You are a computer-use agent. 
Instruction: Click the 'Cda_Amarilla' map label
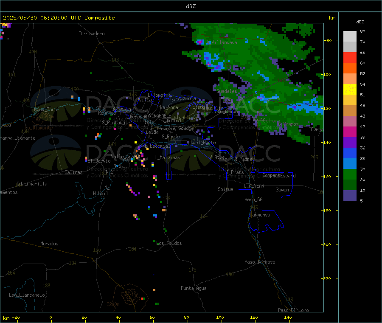tap(32, 184)
